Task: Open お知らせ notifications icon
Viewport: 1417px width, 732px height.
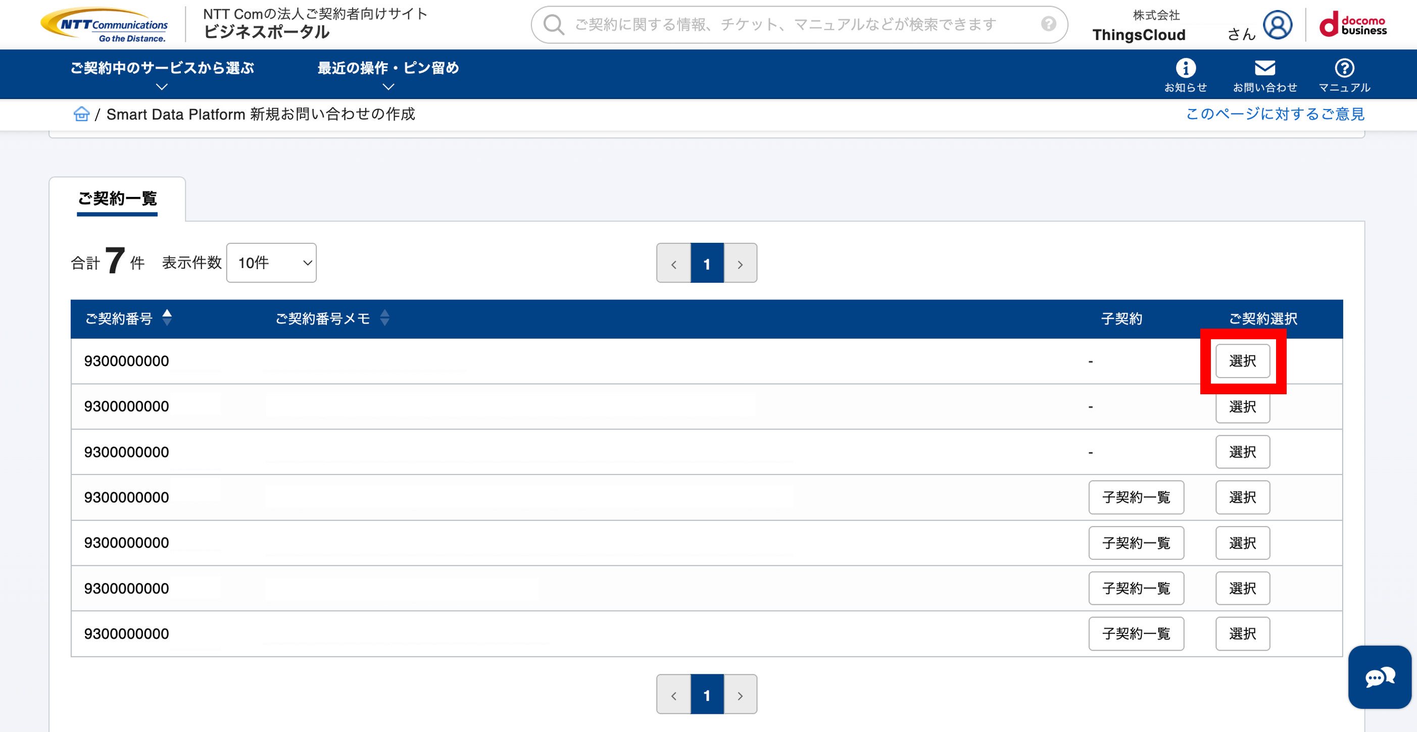Action: point(1186,75)
